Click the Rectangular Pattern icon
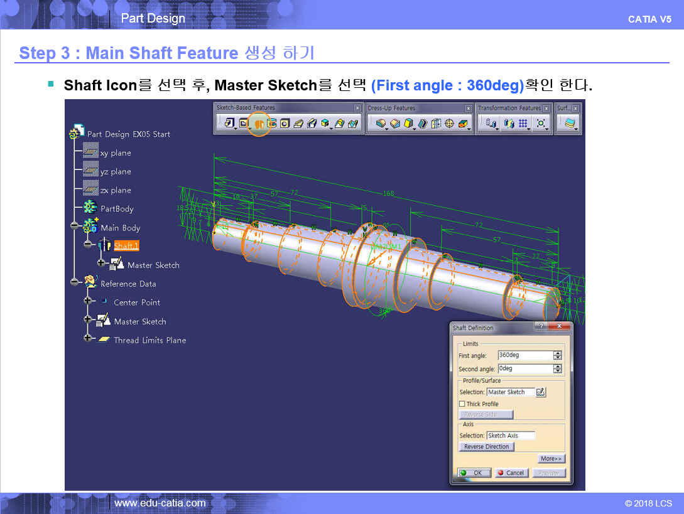Screen dimensions: 684x514 (523, 124)
